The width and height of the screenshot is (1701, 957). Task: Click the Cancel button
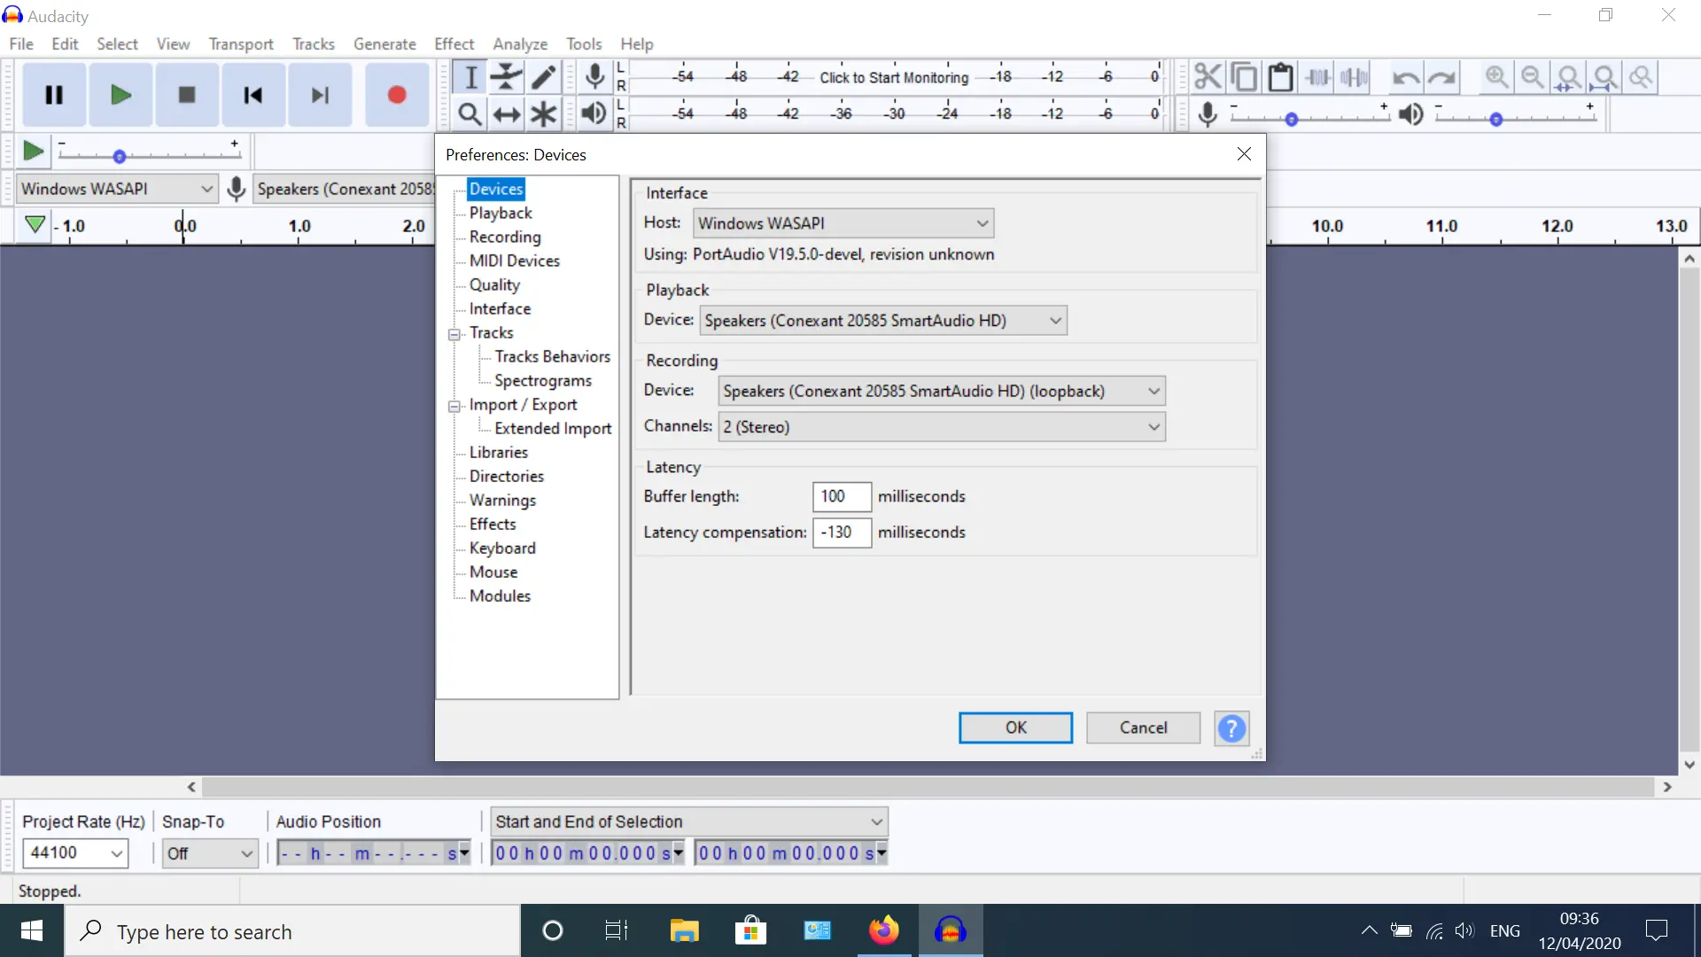click(x=1143, y=727)
